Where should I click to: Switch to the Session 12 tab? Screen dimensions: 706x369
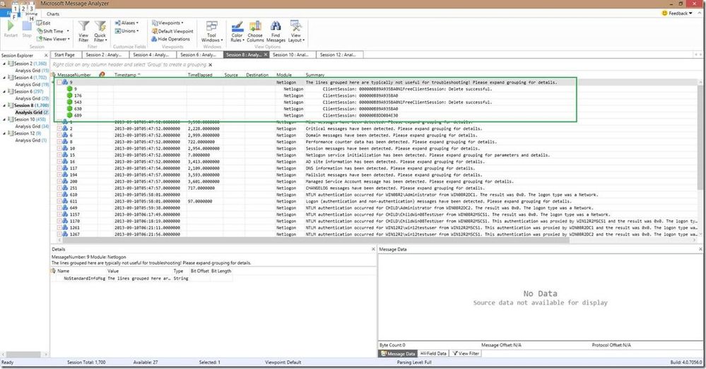338,55
